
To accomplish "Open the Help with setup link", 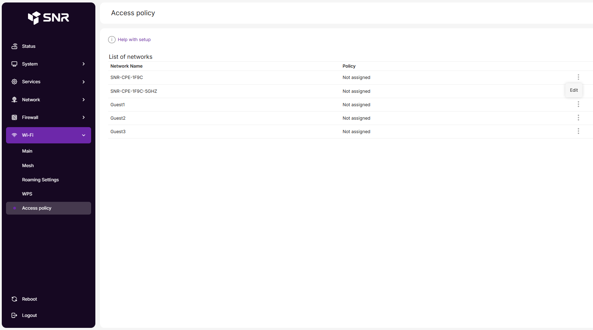I will coord(134,40).
